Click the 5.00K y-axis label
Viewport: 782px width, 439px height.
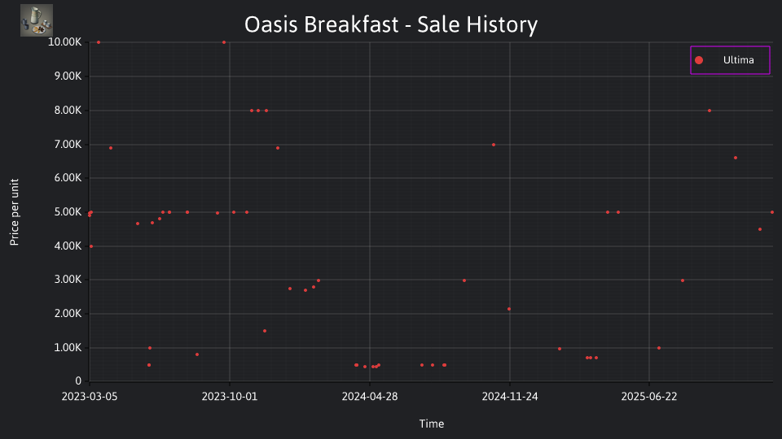click(68, 212)
